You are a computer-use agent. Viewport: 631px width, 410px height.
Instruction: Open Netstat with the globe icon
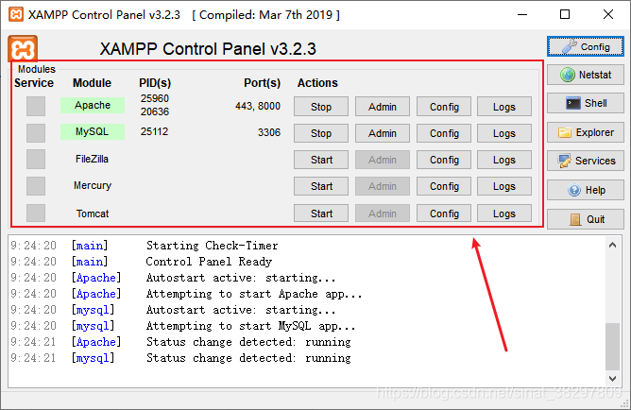[x=585, y=75]
